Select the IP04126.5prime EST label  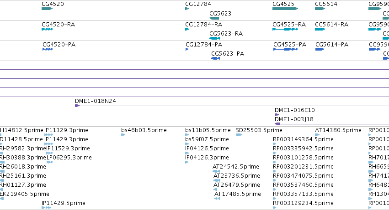tap(207, 149)
